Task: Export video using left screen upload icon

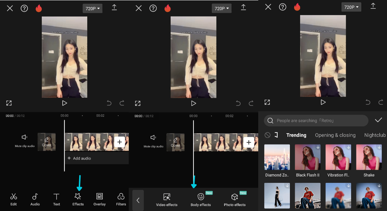Action: 114,7
